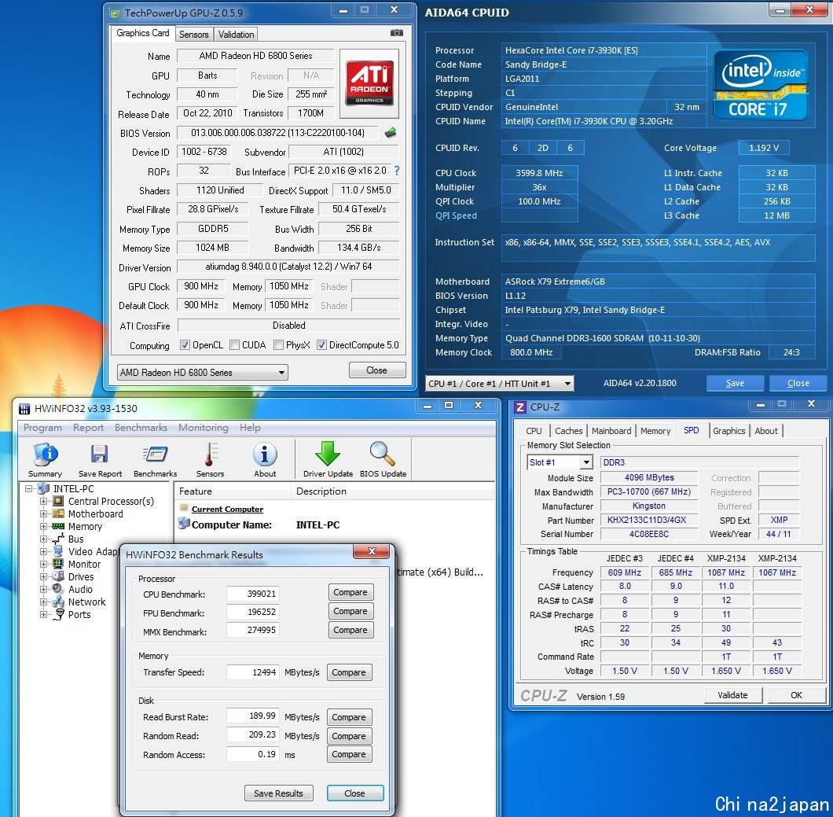Screen dimensions: 833x817
Task: Switch to the Memory tab in CPU-Z
Action: 655,431
